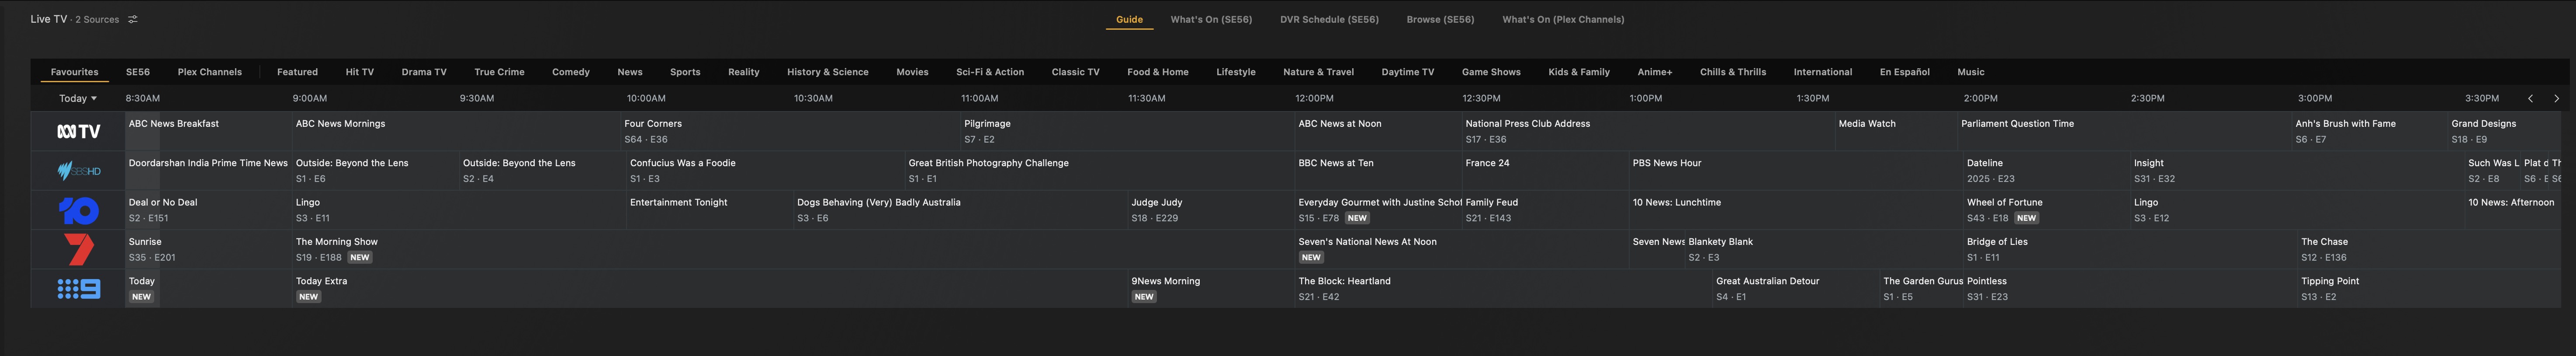
Task: Select the ABC TV channel logo
Action: (x=79, y=131)
